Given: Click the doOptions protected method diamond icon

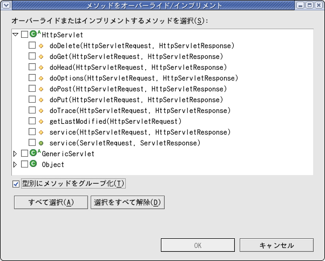Looking at the screenshot, I should point(41,78).
